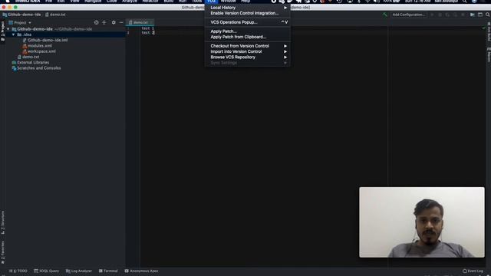The image size is (491, 276).
Task: Toggle the Project tool window side tab
Action: click(3, 31)
